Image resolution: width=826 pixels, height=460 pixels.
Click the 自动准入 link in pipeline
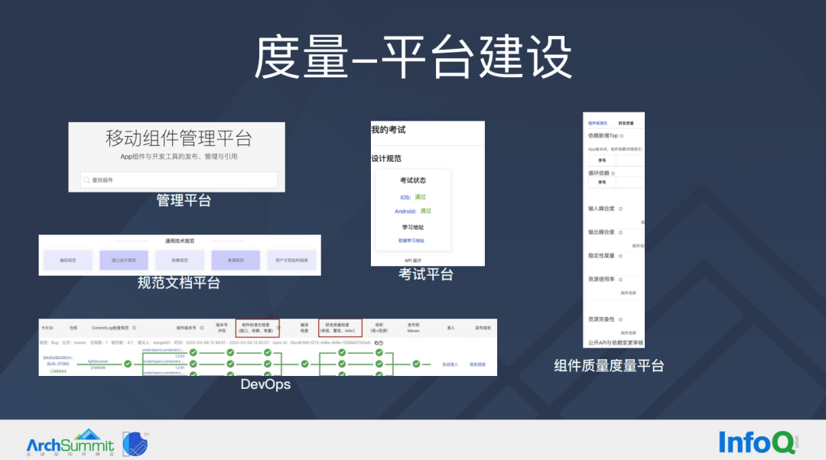coord(450,364)
